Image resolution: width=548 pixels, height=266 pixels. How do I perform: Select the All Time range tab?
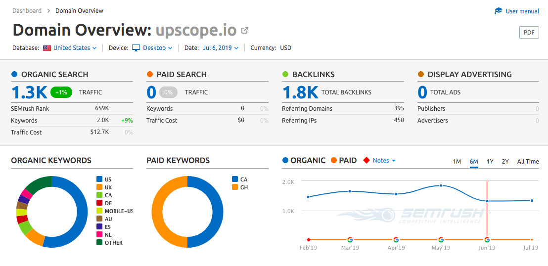[528, 162]
